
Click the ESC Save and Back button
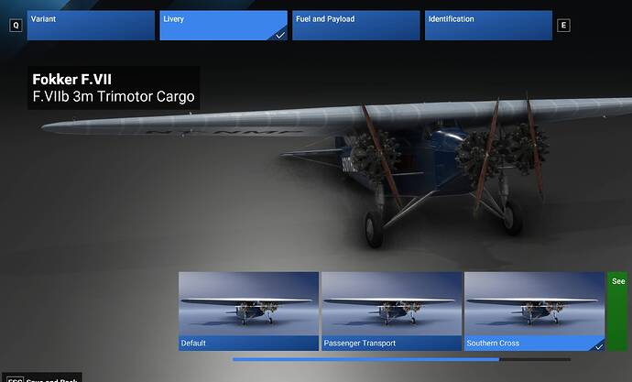44,378
